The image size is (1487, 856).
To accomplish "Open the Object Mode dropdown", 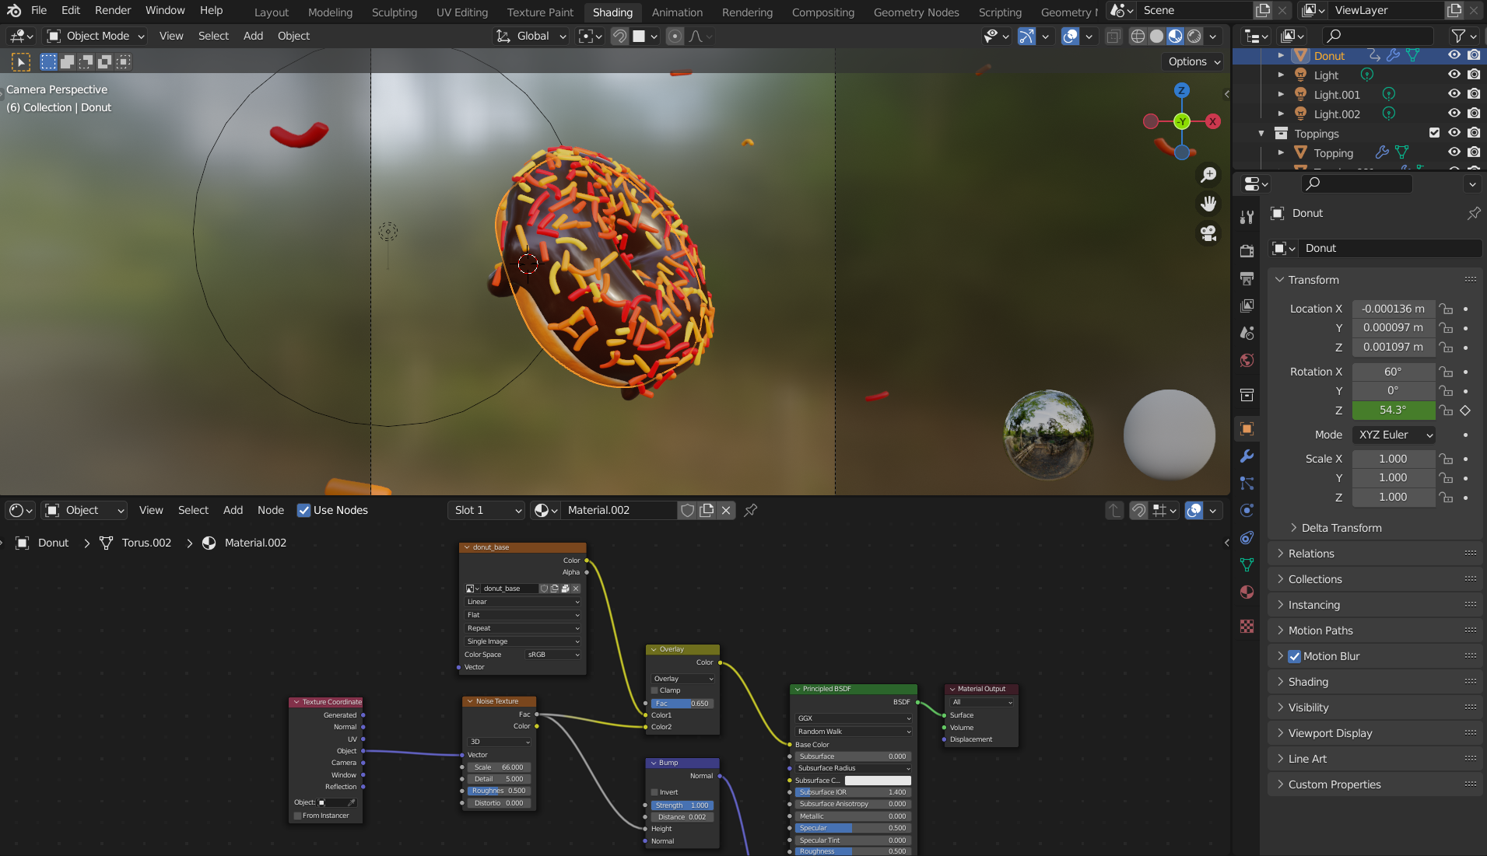I will tap(96, 36).
